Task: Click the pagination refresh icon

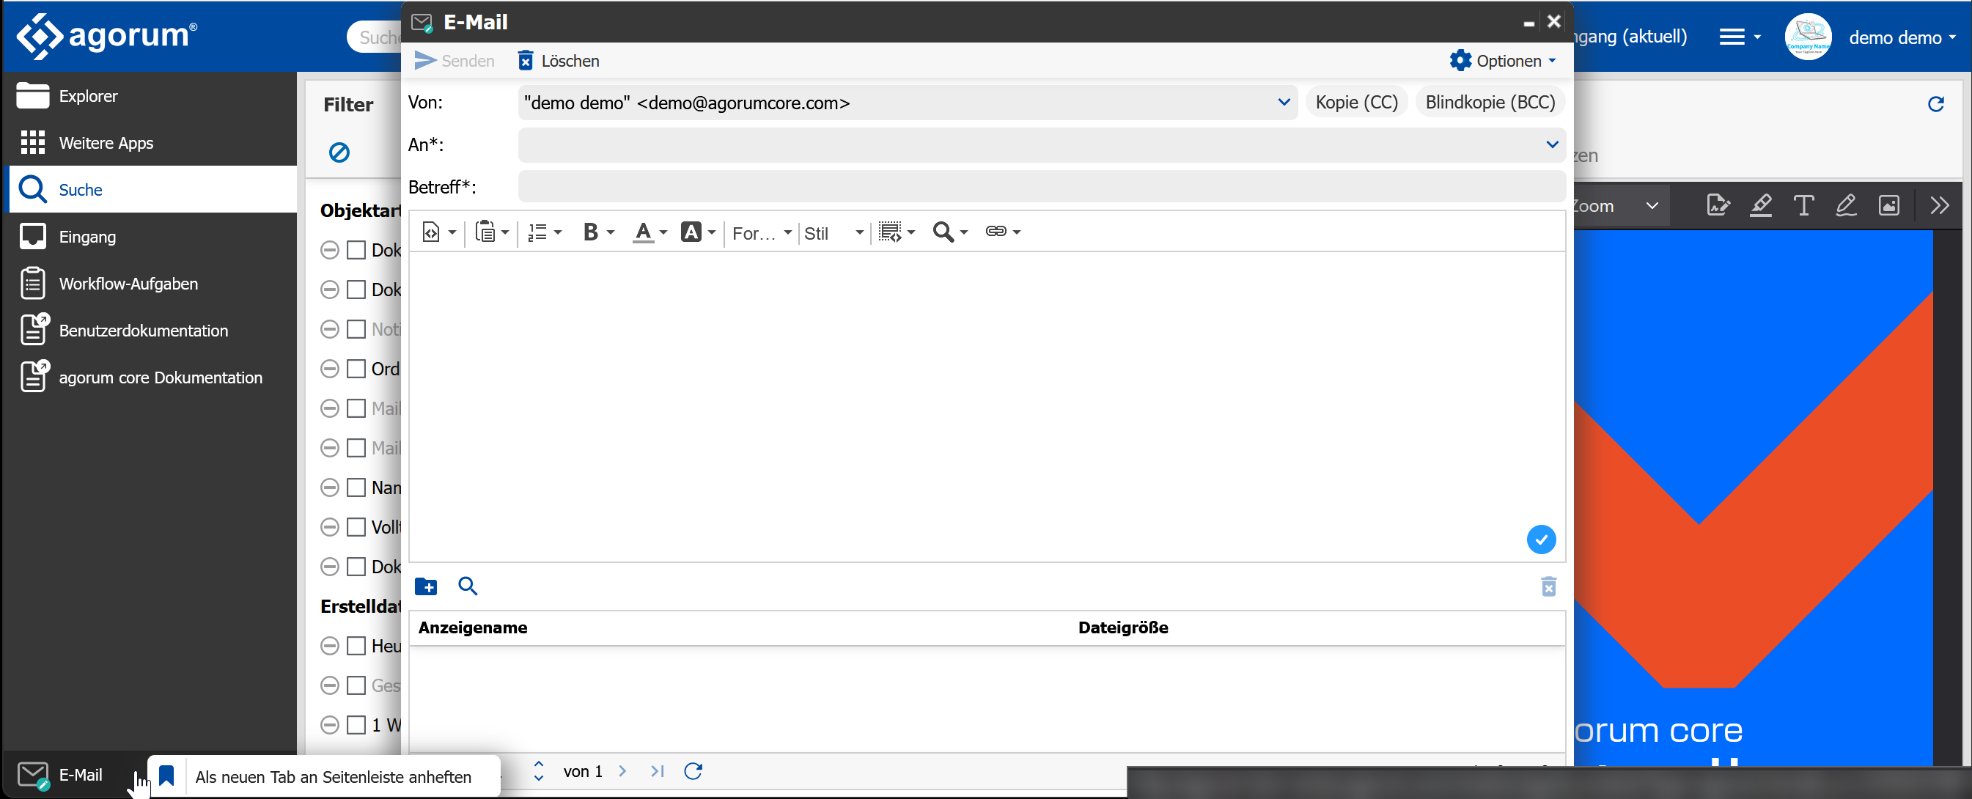Action: coord(693,771)
